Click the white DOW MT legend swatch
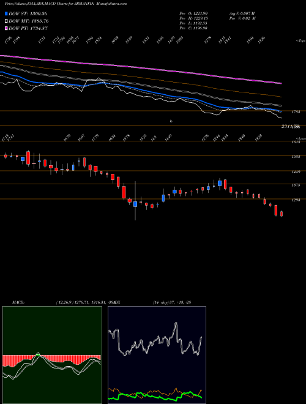This screenshot has height=404, width=306. [x=6, y=21]
